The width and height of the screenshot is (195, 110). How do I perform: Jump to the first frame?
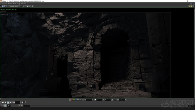tap(3, 103)
